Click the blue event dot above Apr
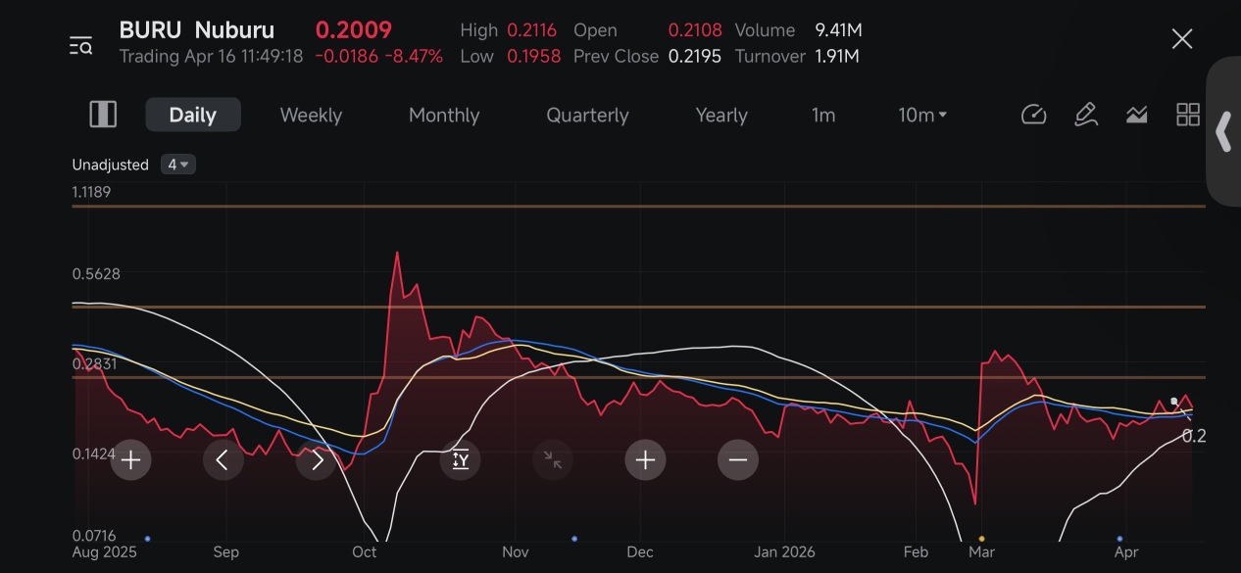The image size is (1241, 573). tap(1119, 539)
